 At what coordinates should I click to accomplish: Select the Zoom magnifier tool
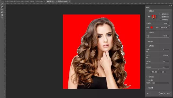click(x=2, y=17)
